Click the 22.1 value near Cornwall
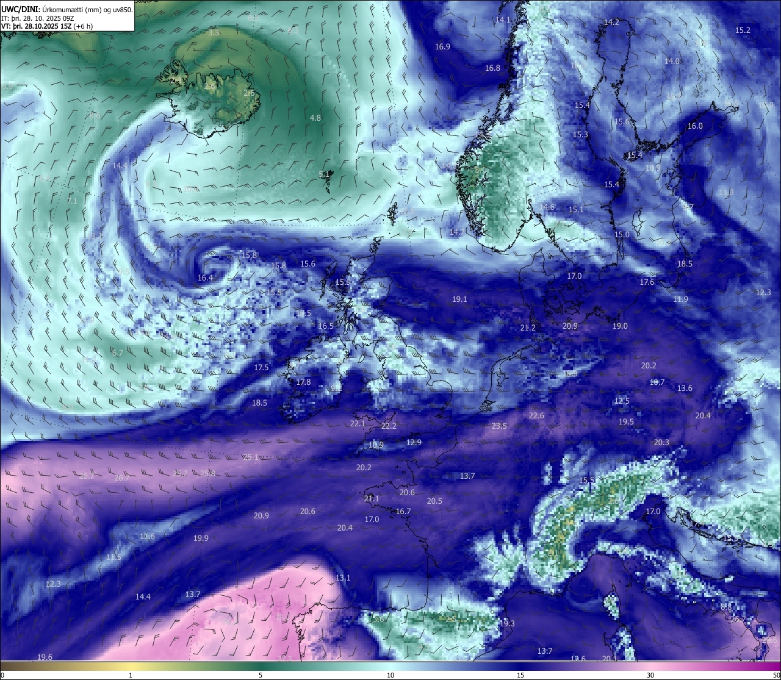Screen dimensions: 781x680 tap(358, 424)
